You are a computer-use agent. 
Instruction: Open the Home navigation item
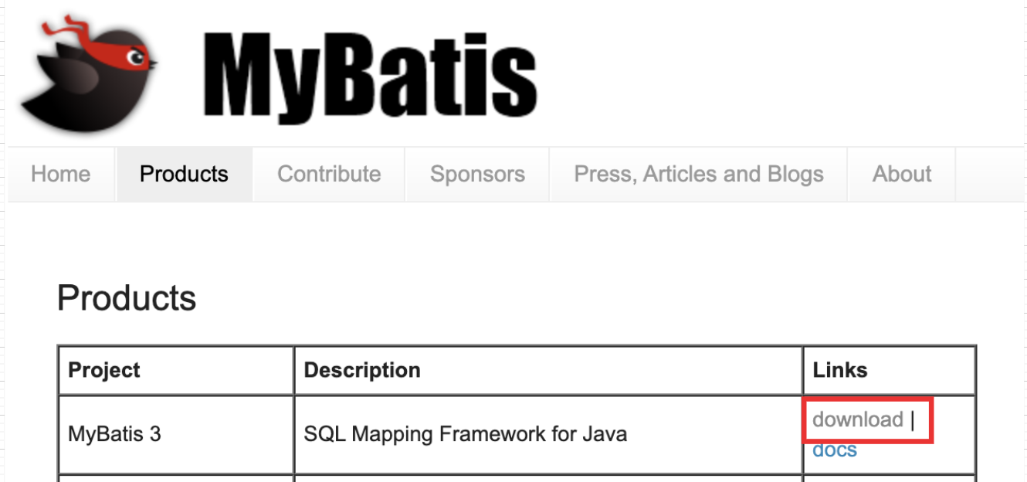coord(59,174)
